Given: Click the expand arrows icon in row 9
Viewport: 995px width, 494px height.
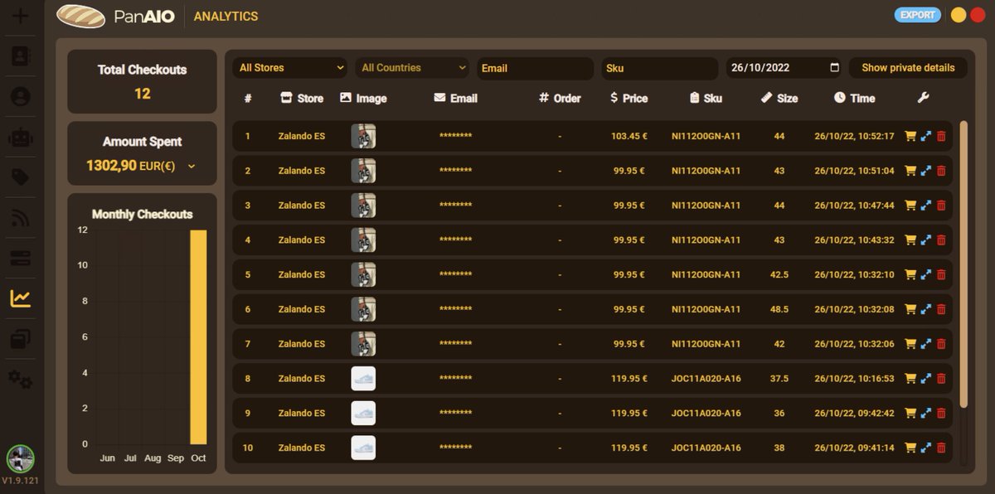Looking at the screenshot, I should pyautogui.click(x=926, y=414).
